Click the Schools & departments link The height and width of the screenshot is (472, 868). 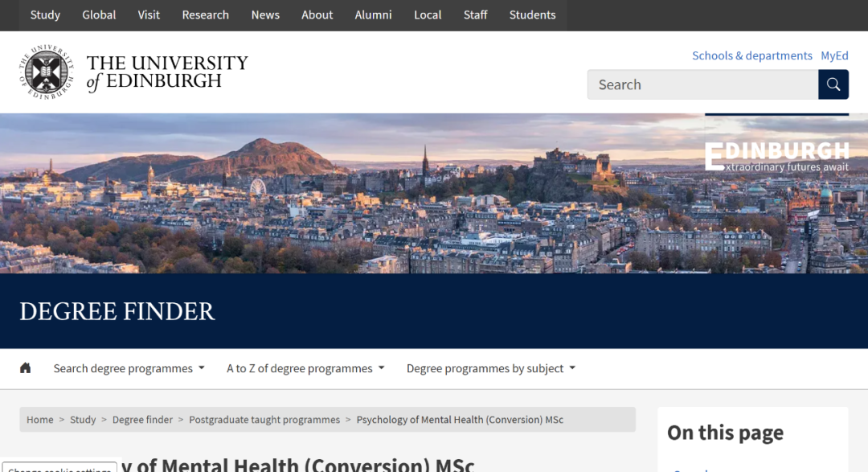click(x=752, y=55)
